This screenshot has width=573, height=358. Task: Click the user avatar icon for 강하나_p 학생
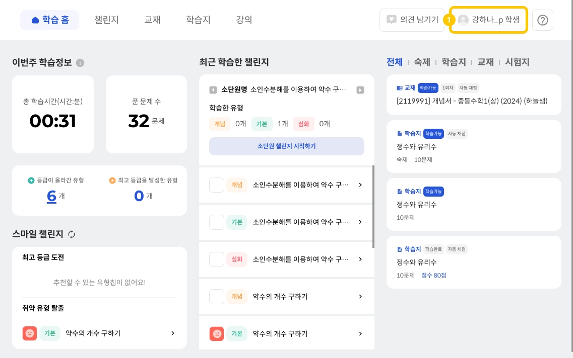(x=463, y=20)
